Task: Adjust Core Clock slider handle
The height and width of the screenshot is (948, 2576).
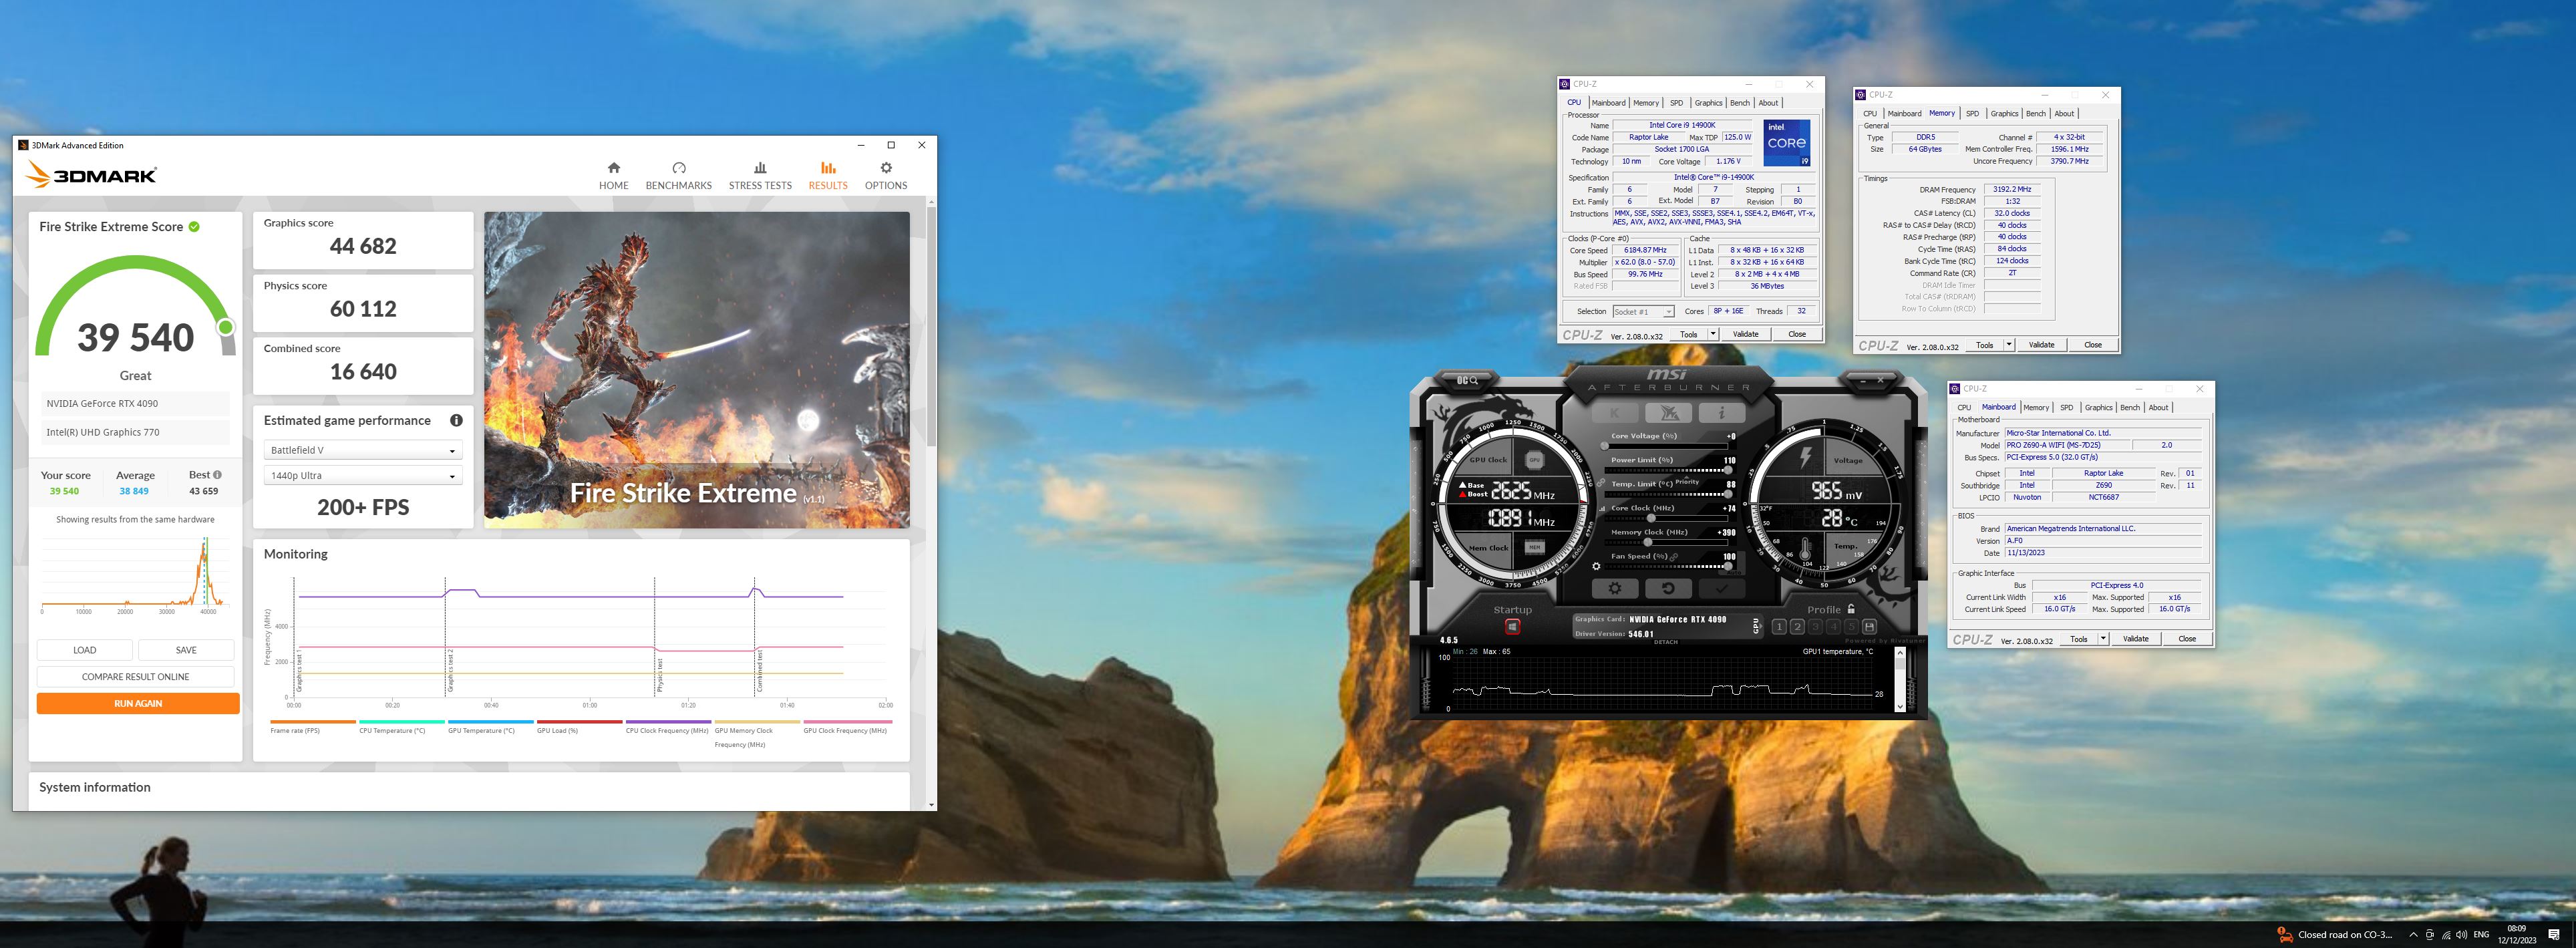Action: (1651, 518)
